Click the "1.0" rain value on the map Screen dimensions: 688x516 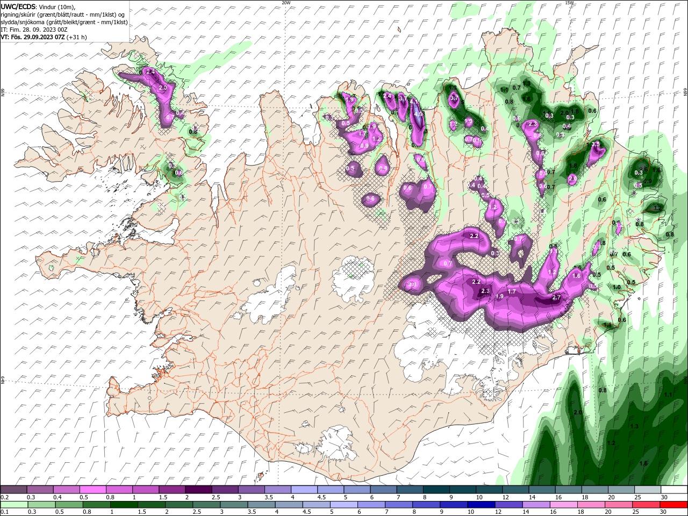click(x=617, y=288)
